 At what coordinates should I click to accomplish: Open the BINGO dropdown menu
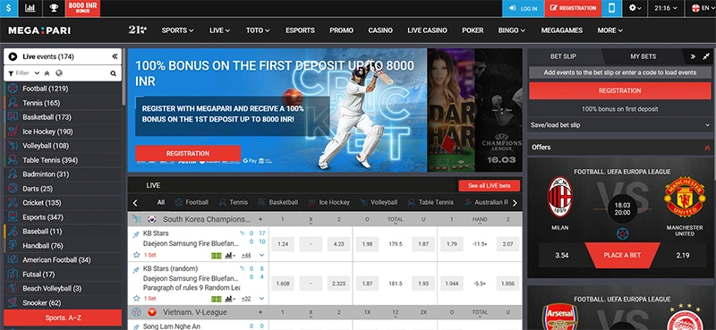(511, 30)
